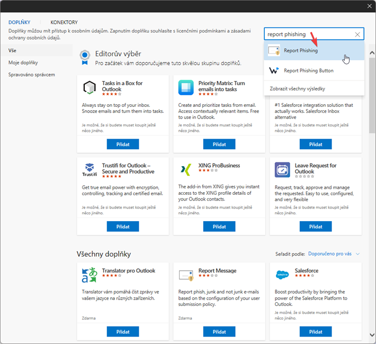This screenshot has height=344, width=376.
Task: Click the Trustifi add-in logo icon
Action: point(89,170)
